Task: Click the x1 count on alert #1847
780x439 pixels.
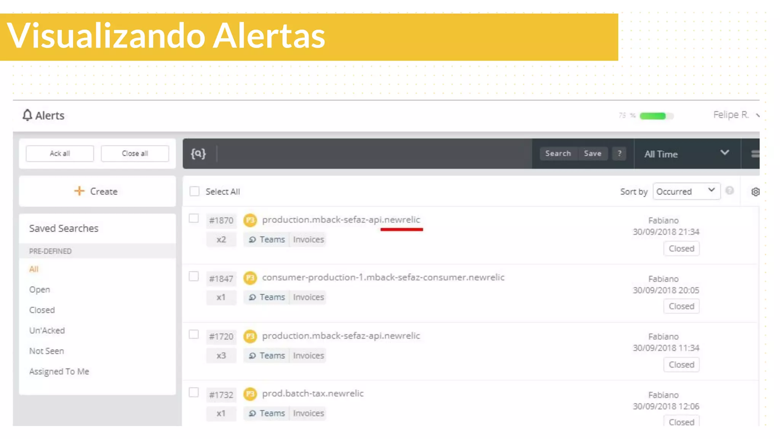Action: coord(221,297)
